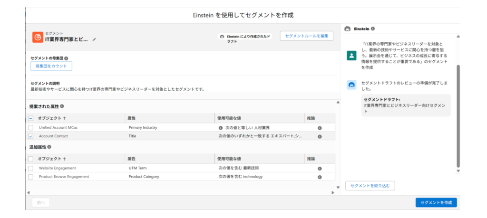Click the disabled 前へ button

click(x=41, y=202)
